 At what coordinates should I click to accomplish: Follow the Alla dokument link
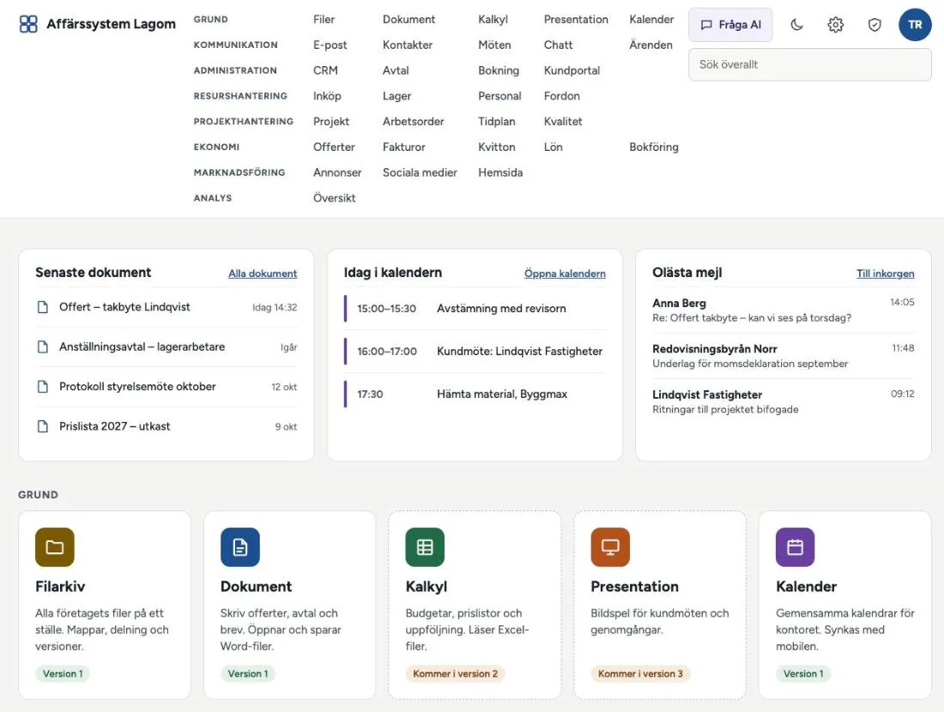point(263,274)
